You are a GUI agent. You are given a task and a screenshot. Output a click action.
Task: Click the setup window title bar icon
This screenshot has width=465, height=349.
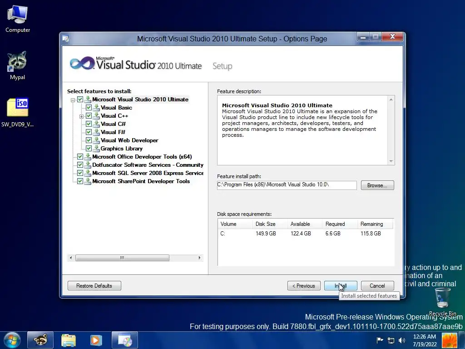(66, 39)
